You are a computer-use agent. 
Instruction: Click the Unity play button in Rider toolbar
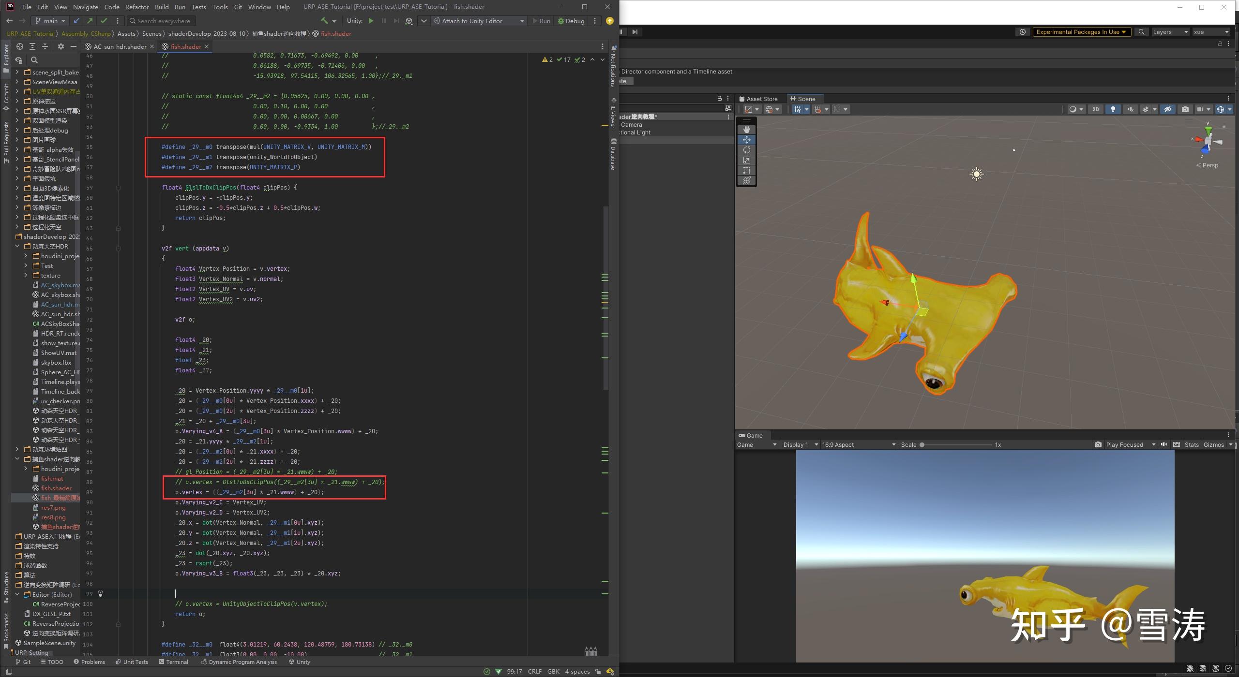[370, 21]
